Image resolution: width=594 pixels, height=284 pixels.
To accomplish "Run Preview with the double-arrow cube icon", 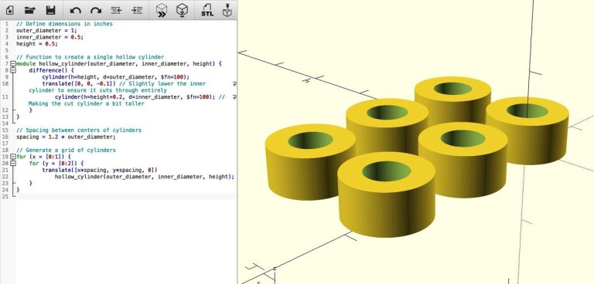I will point(162,11).
